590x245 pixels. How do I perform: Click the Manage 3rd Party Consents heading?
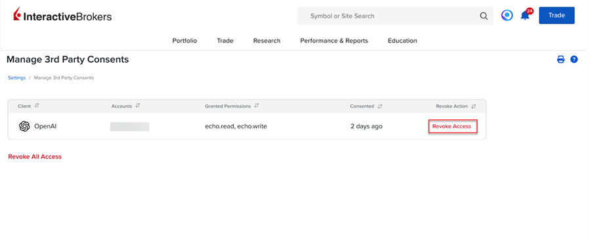tap(68, 60)
